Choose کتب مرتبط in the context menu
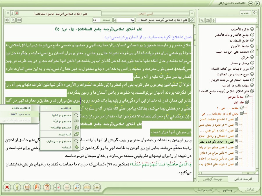This screenshot has width=262, height=196. pos(60,134)
